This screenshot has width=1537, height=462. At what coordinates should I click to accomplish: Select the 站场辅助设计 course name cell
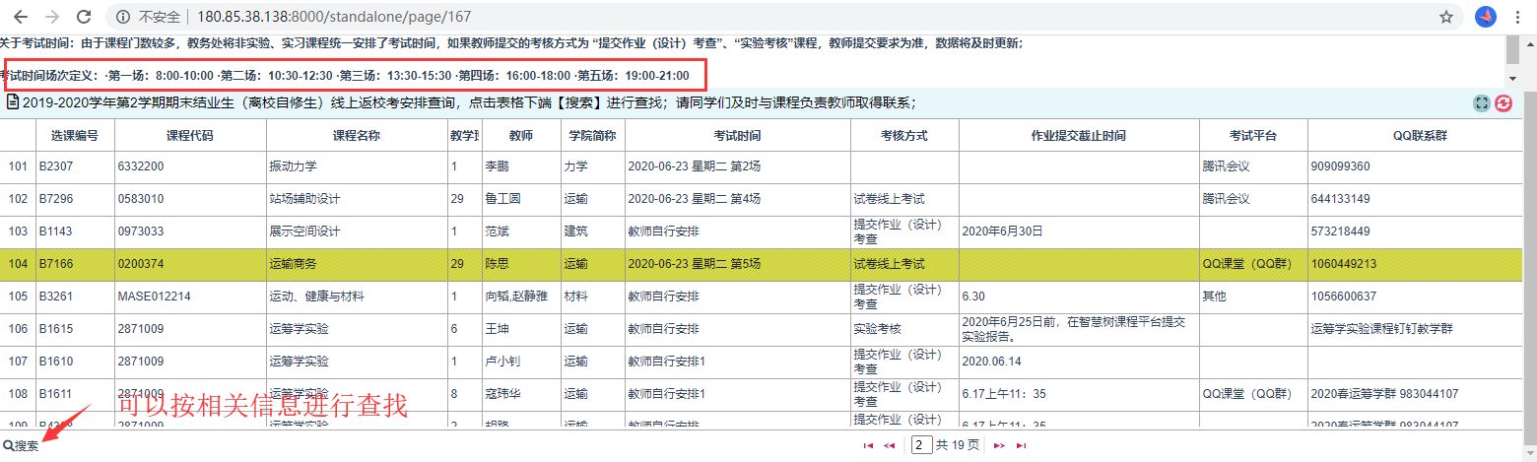click(x=357, y=199)
